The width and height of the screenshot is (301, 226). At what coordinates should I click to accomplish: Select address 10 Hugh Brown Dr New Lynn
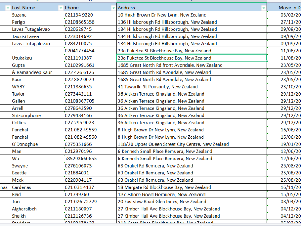[192, 15]
